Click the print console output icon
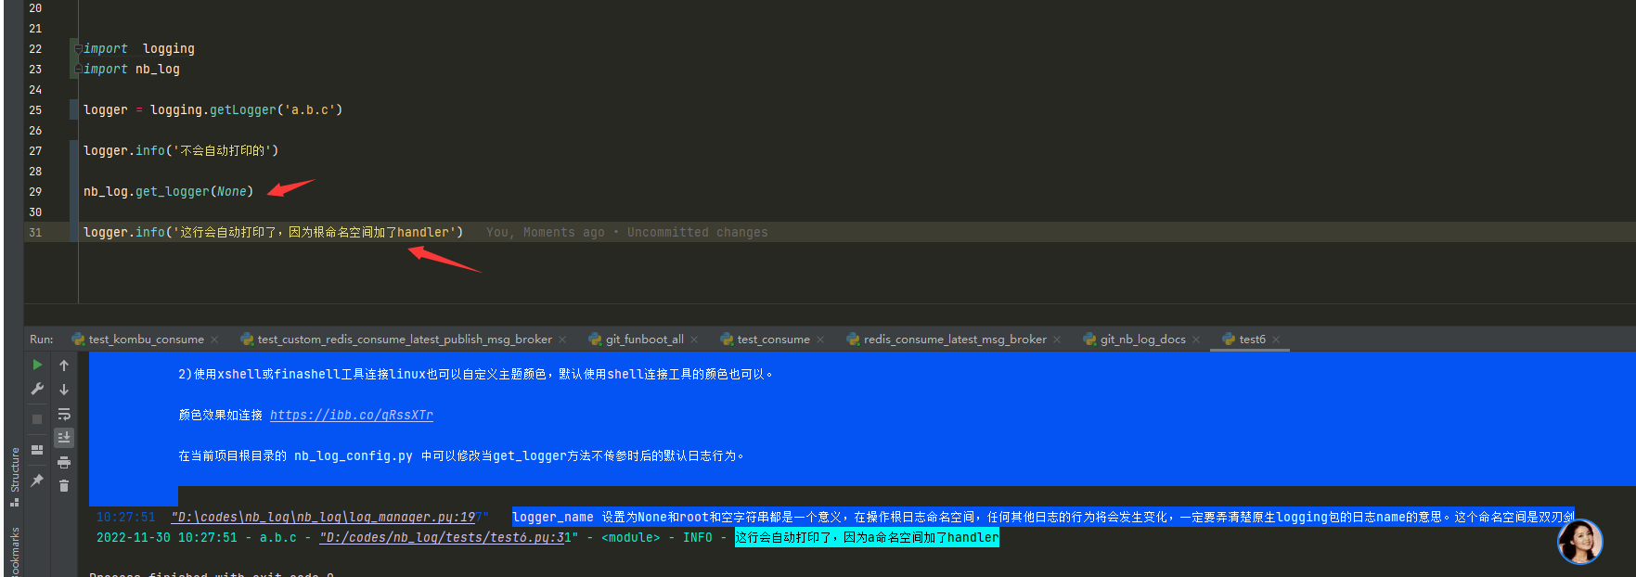This screenshot has width=1636, height=577. click(64, 462)
